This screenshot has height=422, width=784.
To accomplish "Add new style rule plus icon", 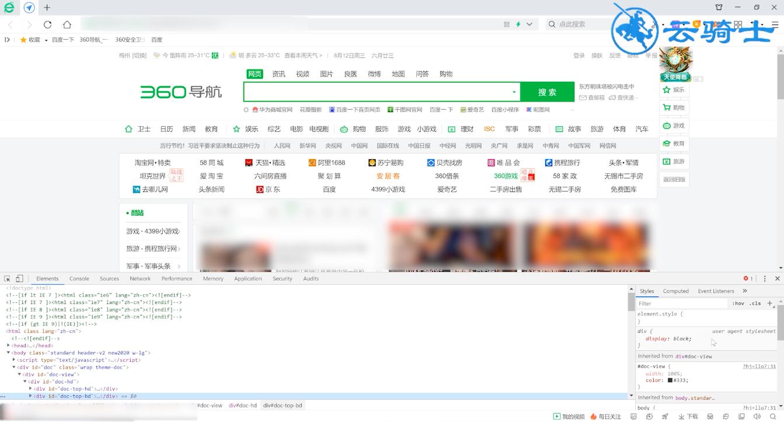I will (x=770, y=303).
